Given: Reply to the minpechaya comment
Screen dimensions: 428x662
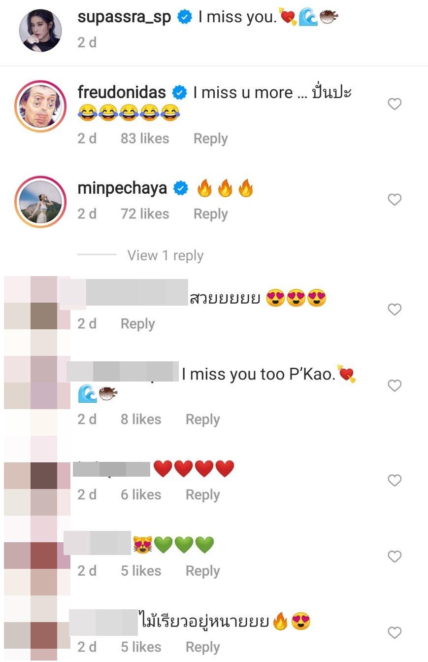Looking at the screenshot, I should tap(210, 214).
